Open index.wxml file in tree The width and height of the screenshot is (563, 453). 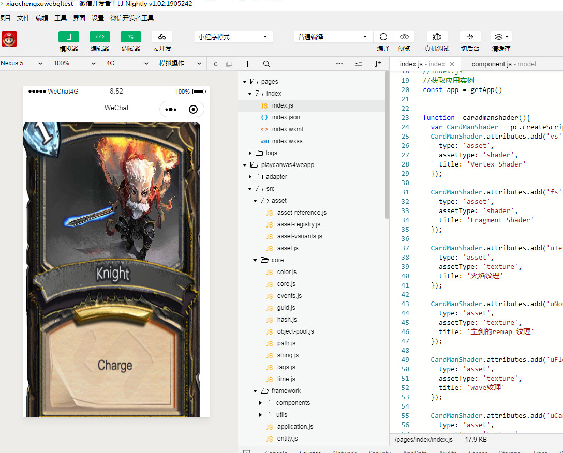[x=287, y=129]
